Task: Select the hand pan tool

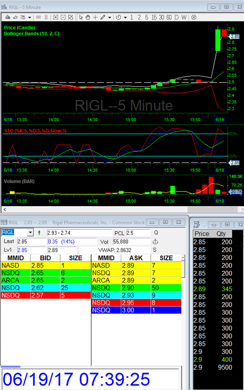Action: coord(88,17)
